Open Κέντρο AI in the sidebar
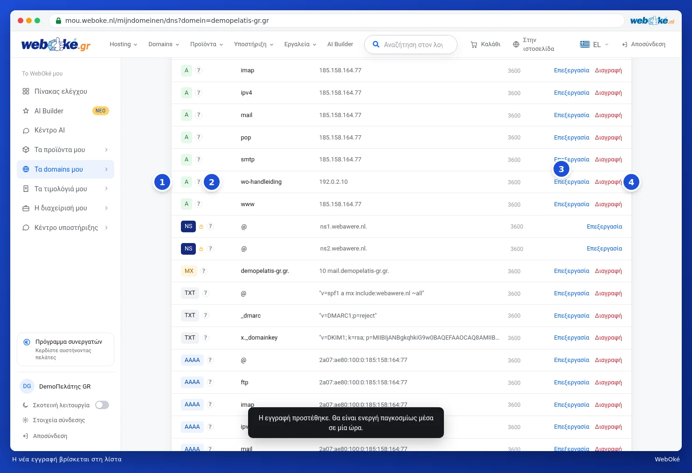Screen dimensions: 692x473 (65, 130)
